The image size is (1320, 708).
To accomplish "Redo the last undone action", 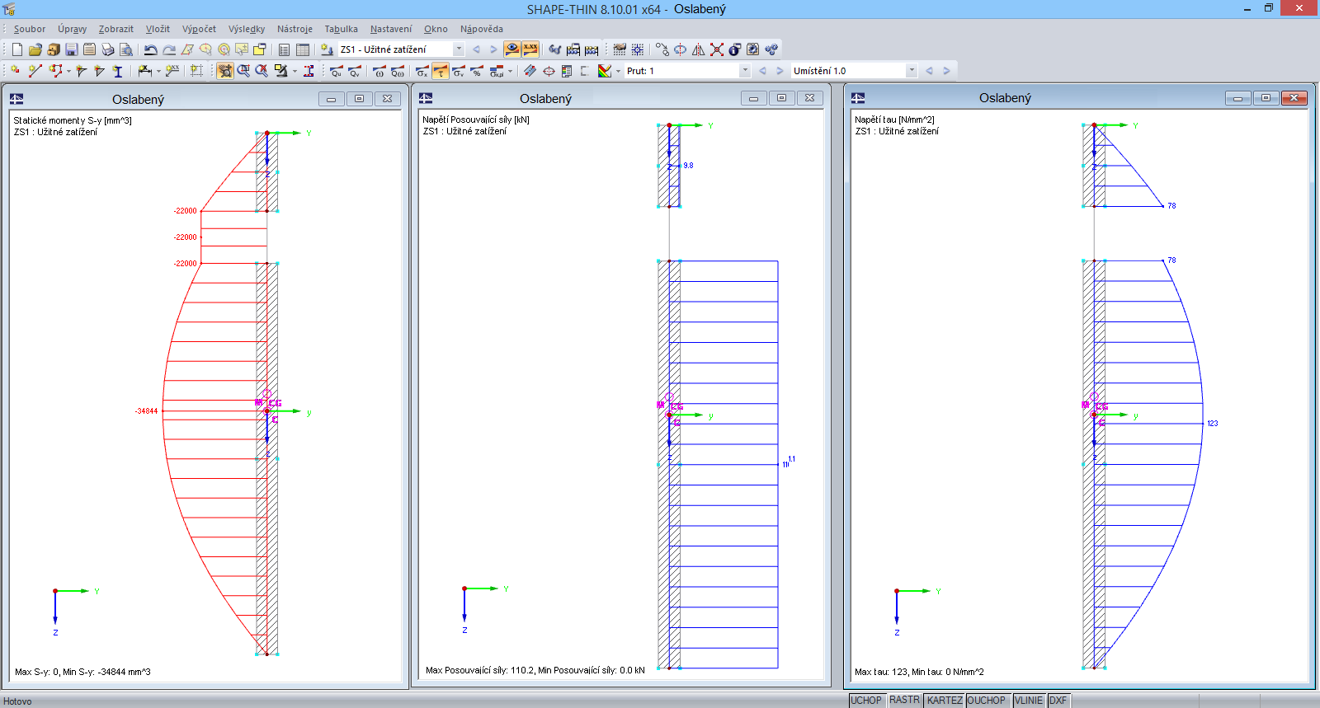I will click(x=168, y=49).
